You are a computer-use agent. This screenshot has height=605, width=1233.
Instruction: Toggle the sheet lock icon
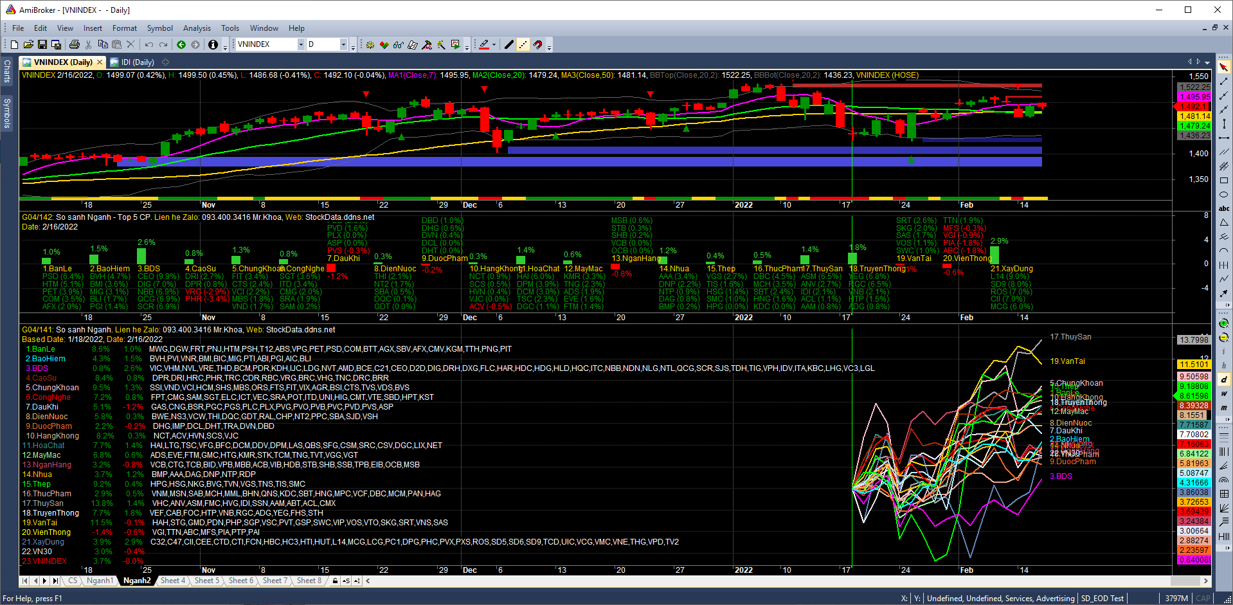point(335,581)
